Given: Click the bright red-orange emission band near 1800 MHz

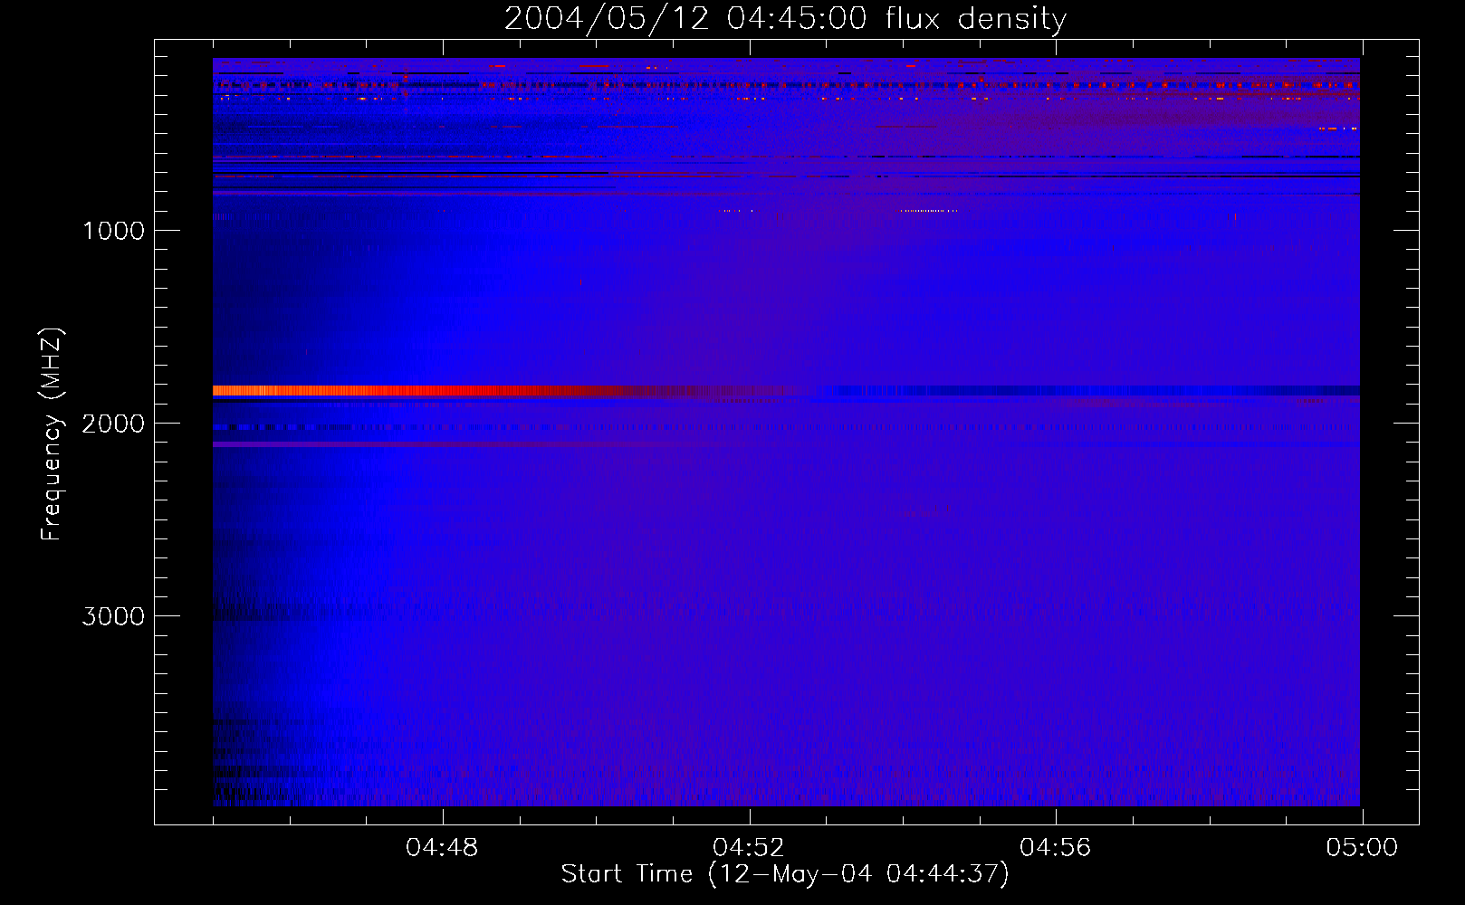Looking at the screenshot, I should coord(498,391).
